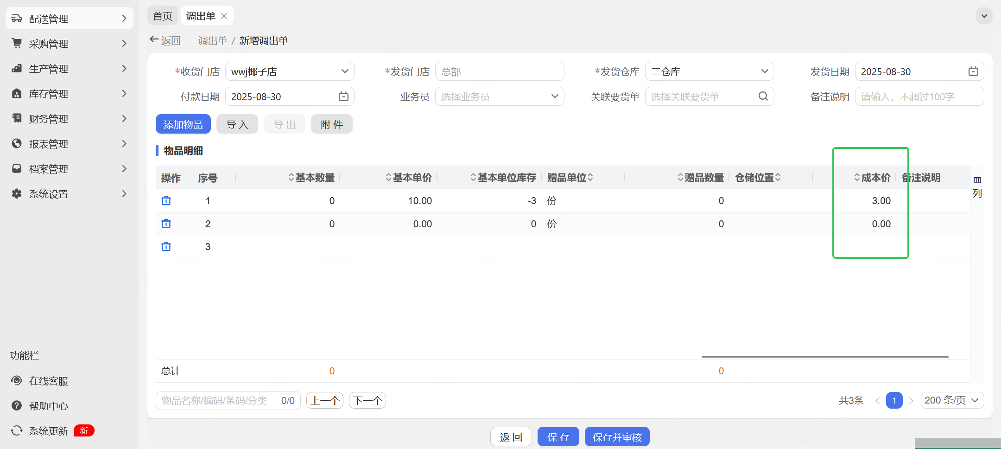Viewport: 1001px width, 449px height.
Task: Open the 收货门店 dropdown
Action: [290, 71]
